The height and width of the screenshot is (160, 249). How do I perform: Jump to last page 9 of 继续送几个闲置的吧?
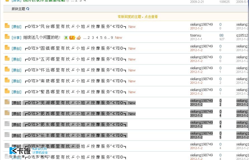tap(112, 38)
